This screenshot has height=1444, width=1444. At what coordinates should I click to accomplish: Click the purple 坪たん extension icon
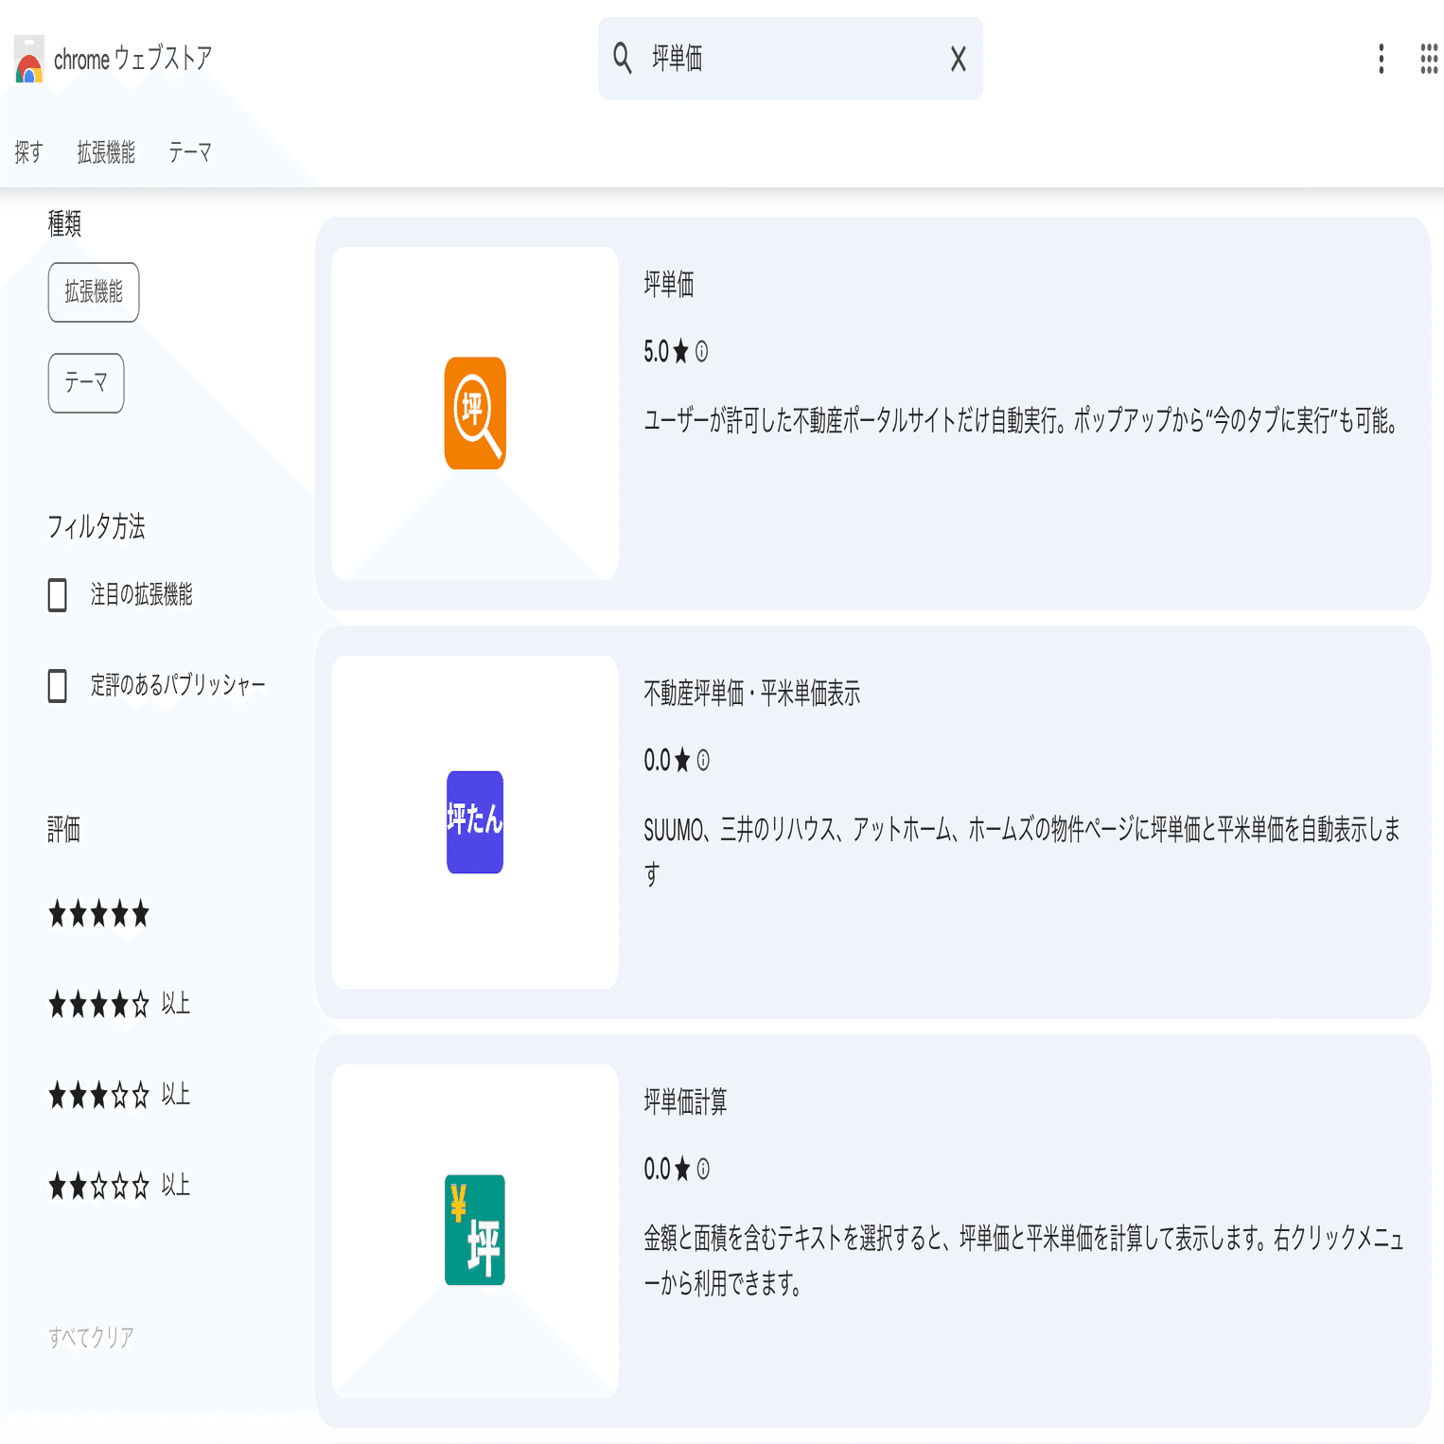[475, 821]
